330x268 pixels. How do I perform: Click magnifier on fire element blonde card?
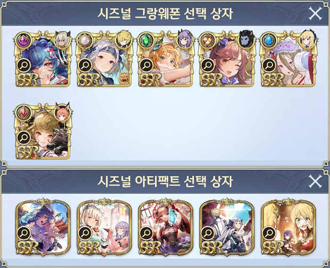coord(24,137)
